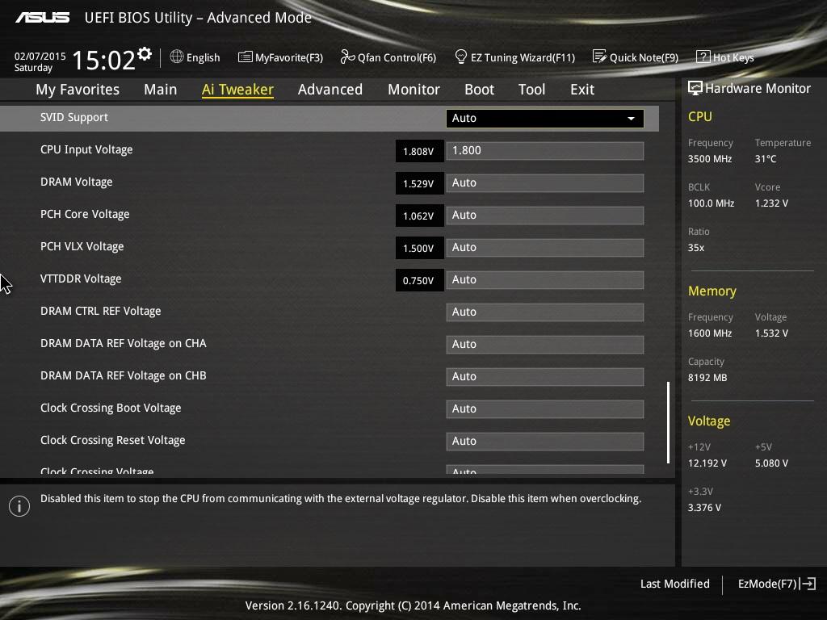Click the settings list scrollbar thumb

(x=668, y=423)
